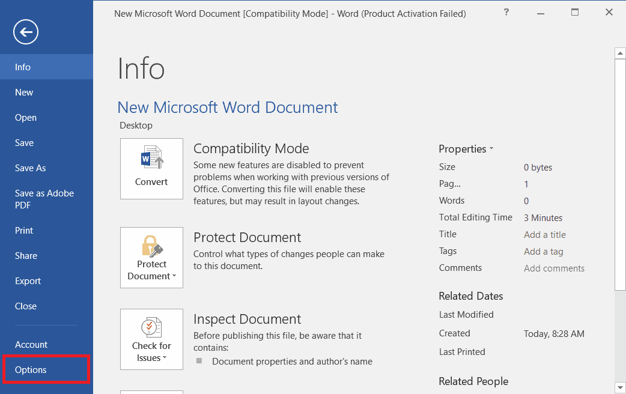626x394 pixels.
Task: Open the Share page
Action: coord(46,255)
